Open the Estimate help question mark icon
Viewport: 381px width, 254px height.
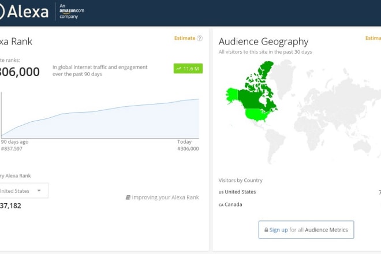(200, 38)
